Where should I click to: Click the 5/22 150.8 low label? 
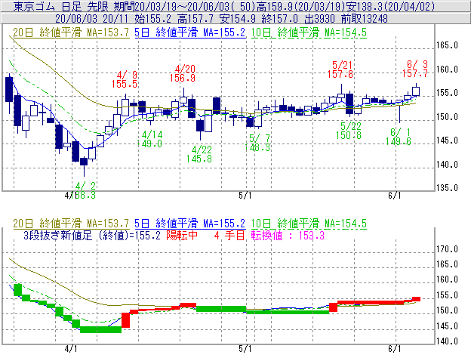349,131
